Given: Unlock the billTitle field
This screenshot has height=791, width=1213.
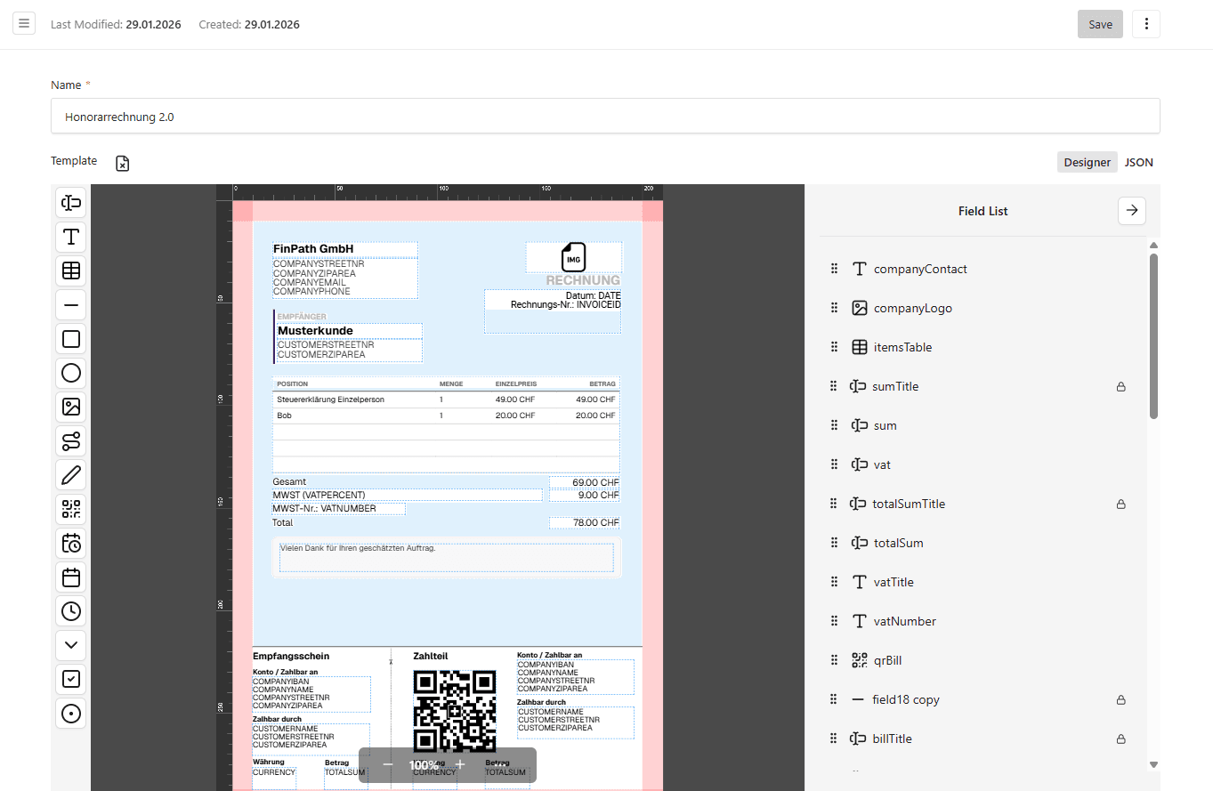Looking at the screenshot, I should click(1120, 739).
